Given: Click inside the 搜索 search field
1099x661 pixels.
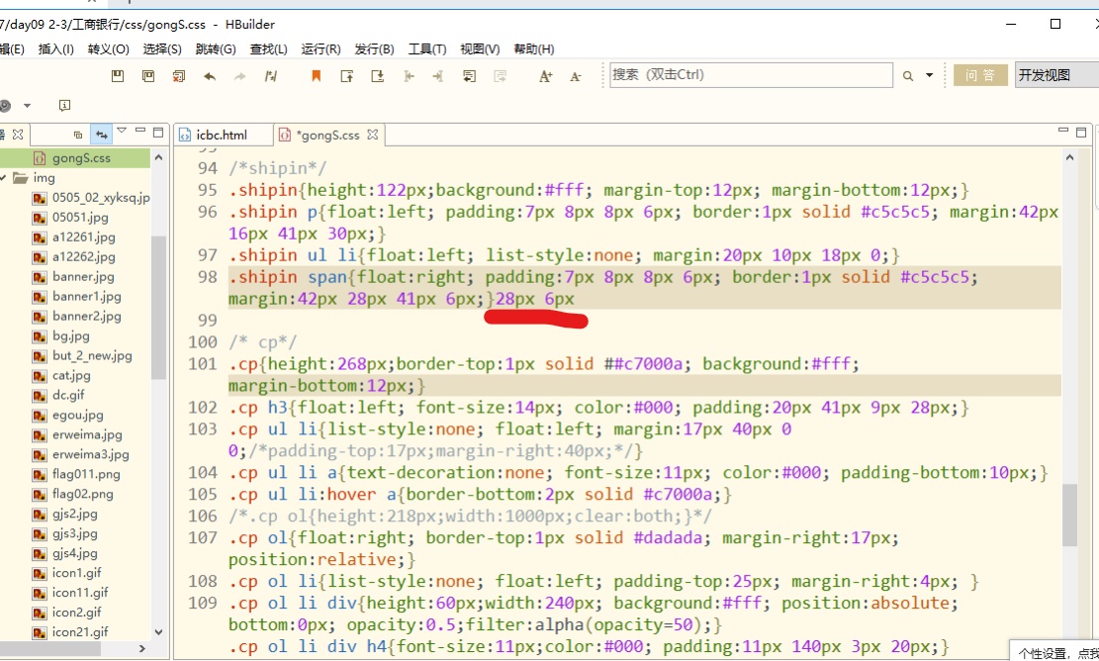Looking at the screenshot, I should [752, 75].
